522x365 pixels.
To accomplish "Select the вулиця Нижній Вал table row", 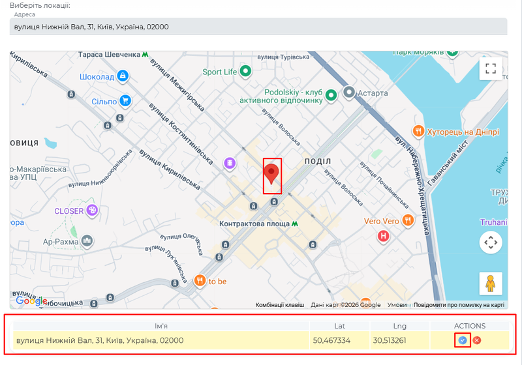I will click(x=163, y=340).
